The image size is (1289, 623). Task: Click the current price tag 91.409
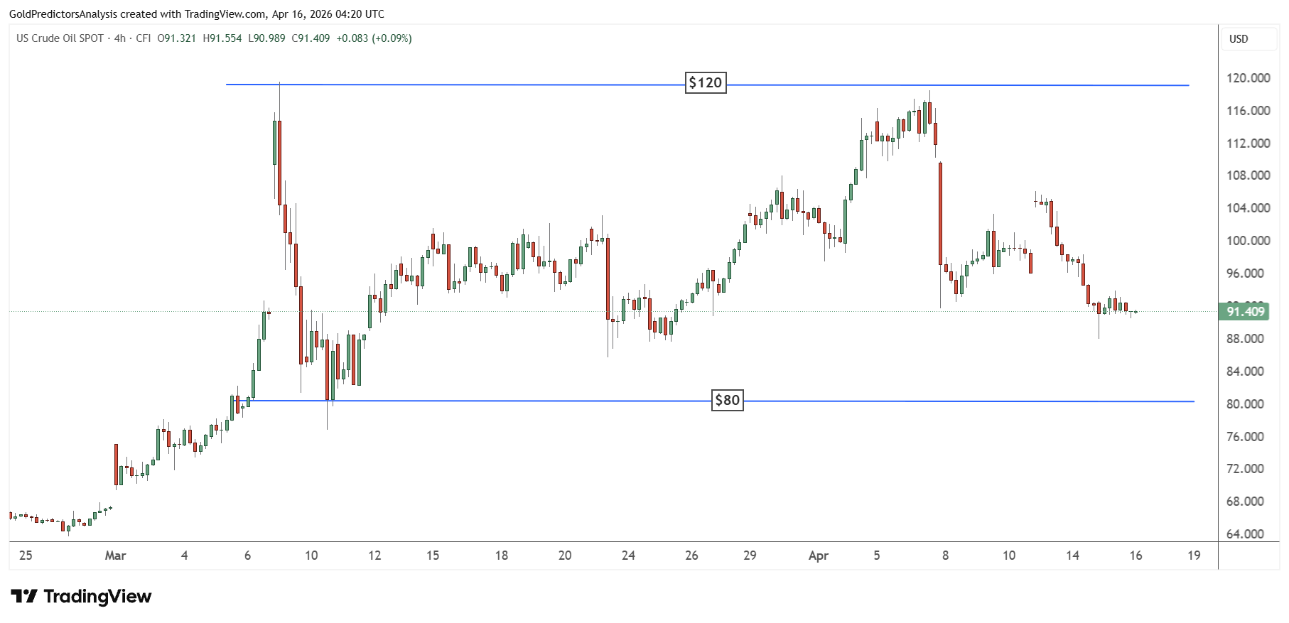pos(1244,312)
